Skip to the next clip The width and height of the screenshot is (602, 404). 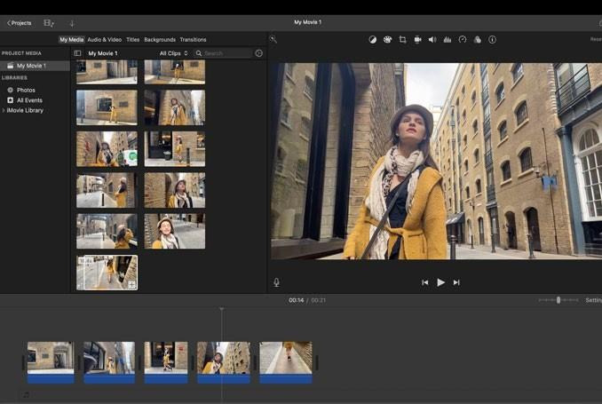pos(456,282)
